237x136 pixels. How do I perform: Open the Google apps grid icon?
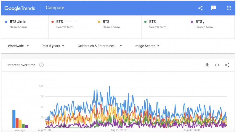(x=229, y=8)
